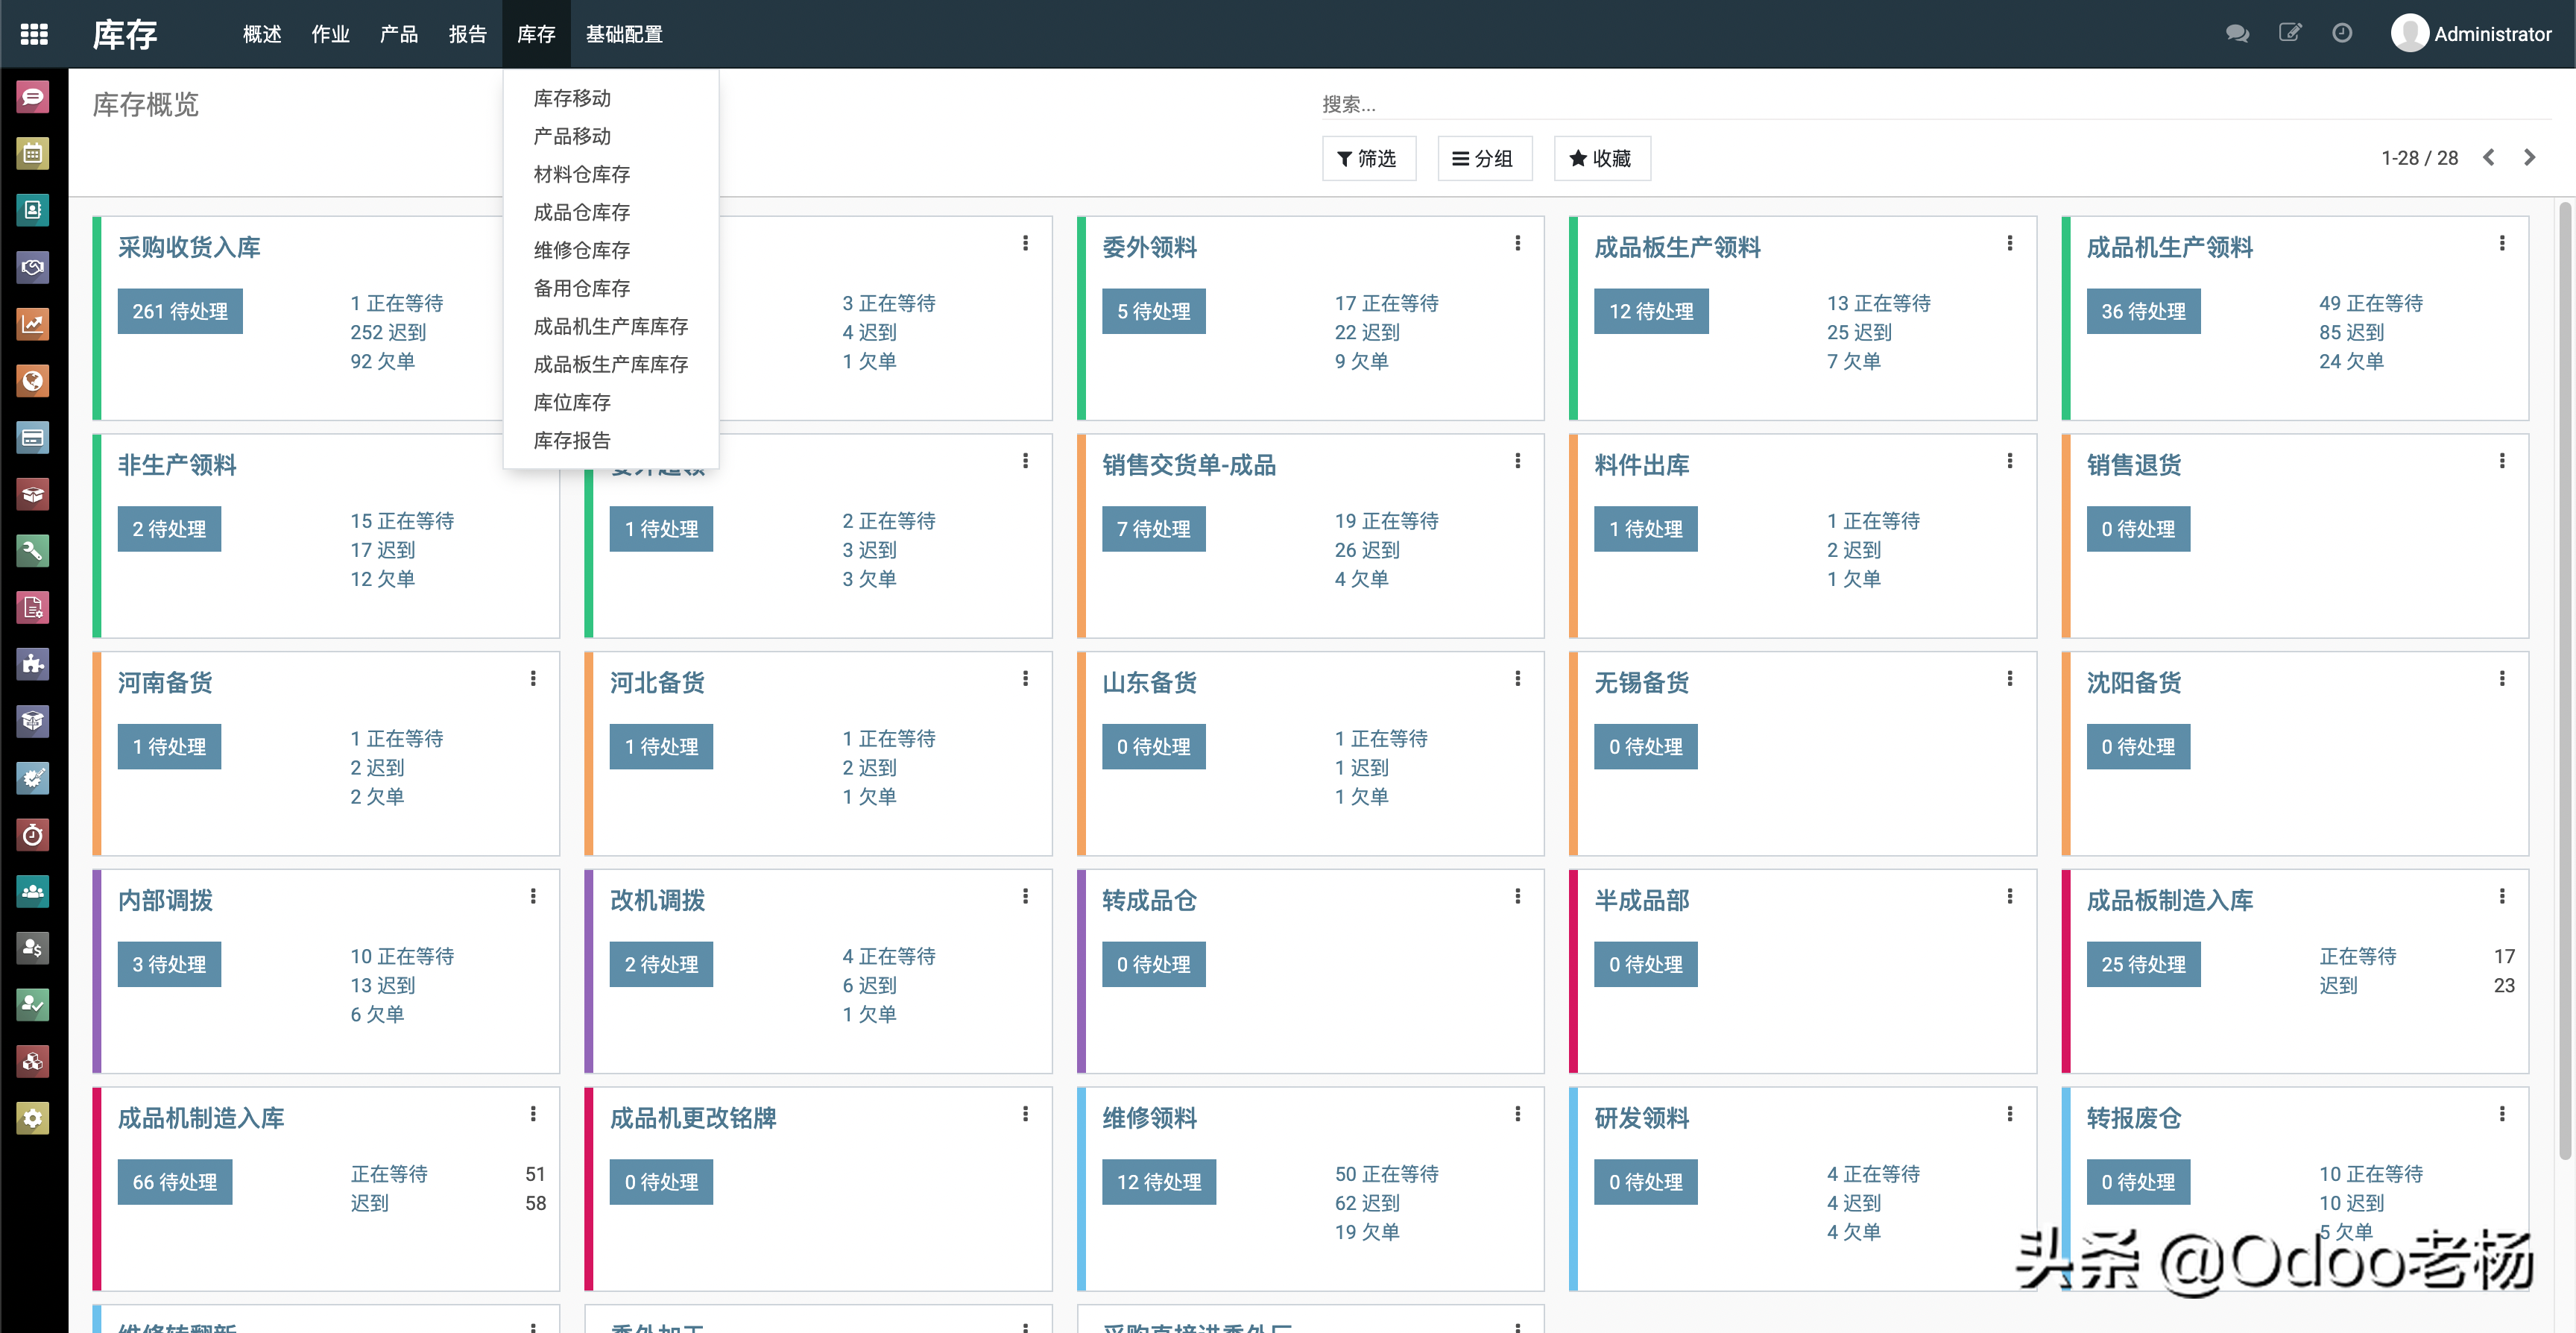Click the Administrator avatar icon
The height and width of the screenshot is (1333, 2576).
click(2409, 33)
